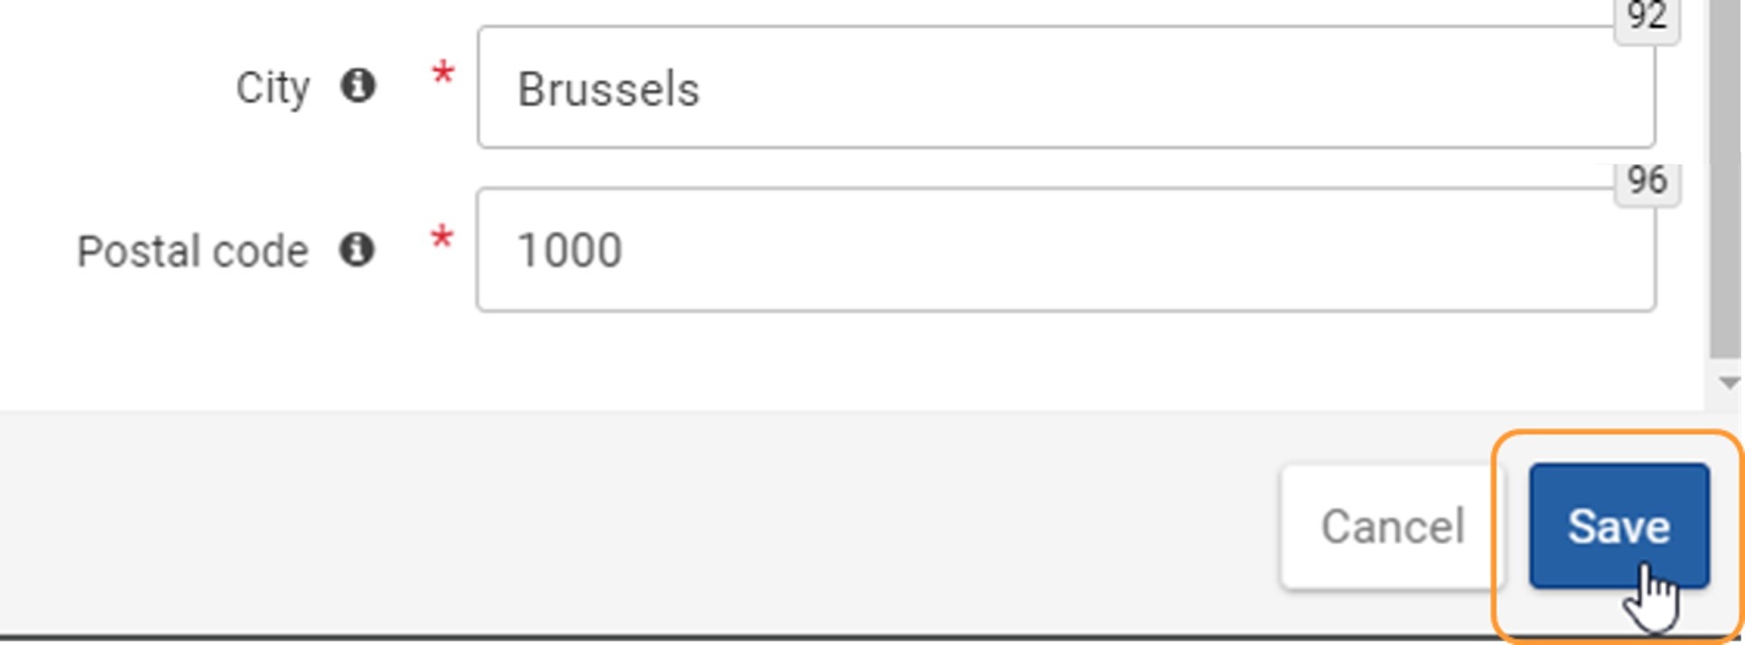The image size is (1745, 645).
Task: Click the blank white area below Postal code
Action: click(813, 361)
